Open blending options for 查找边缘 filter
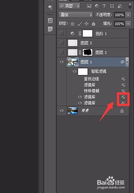The height and width of the screenshot is (193, 134). [x=123, y=79]
